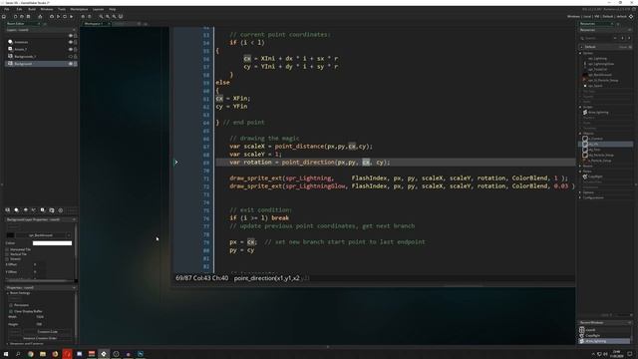
Task: Open Google Chrome from the taskbar
Action: click(31, 354)
